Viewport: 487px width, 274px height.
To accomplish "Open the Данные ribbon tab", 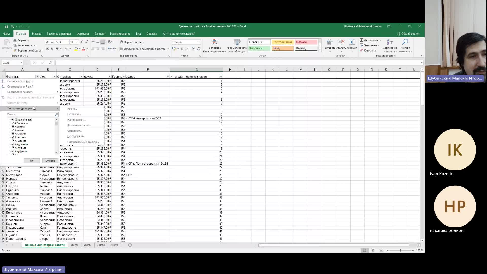I will pos(99,33).
